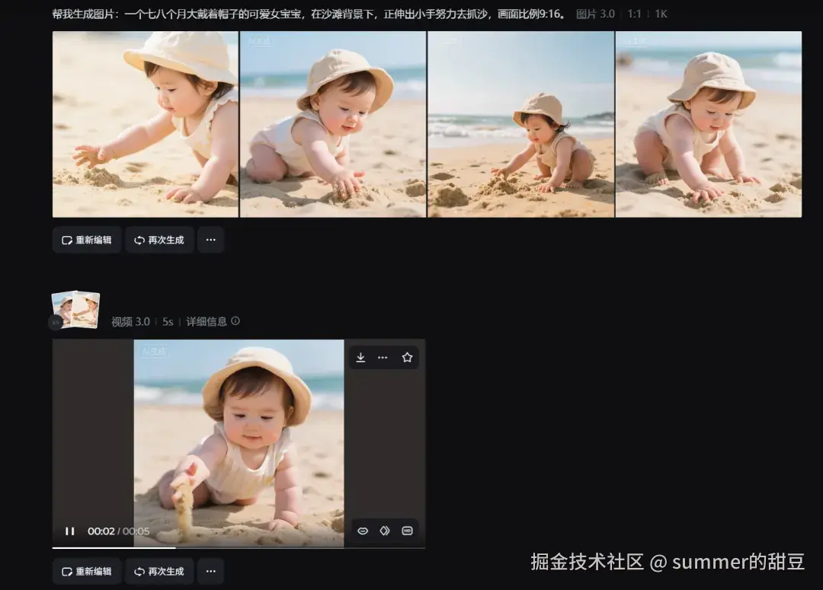Open the ellipsis menu on the video player
This screenshot has width=823, height=590.
(x=383, y=357)
